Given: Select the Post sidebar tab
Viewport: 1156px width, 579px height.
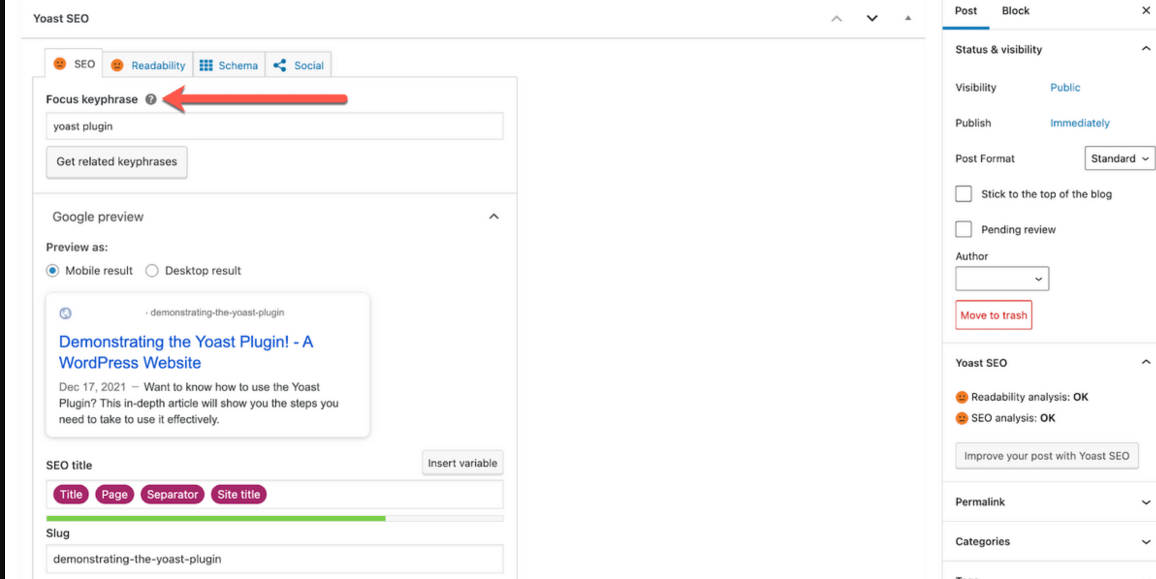Looking at the screenshot, I should tap(966, 12).
